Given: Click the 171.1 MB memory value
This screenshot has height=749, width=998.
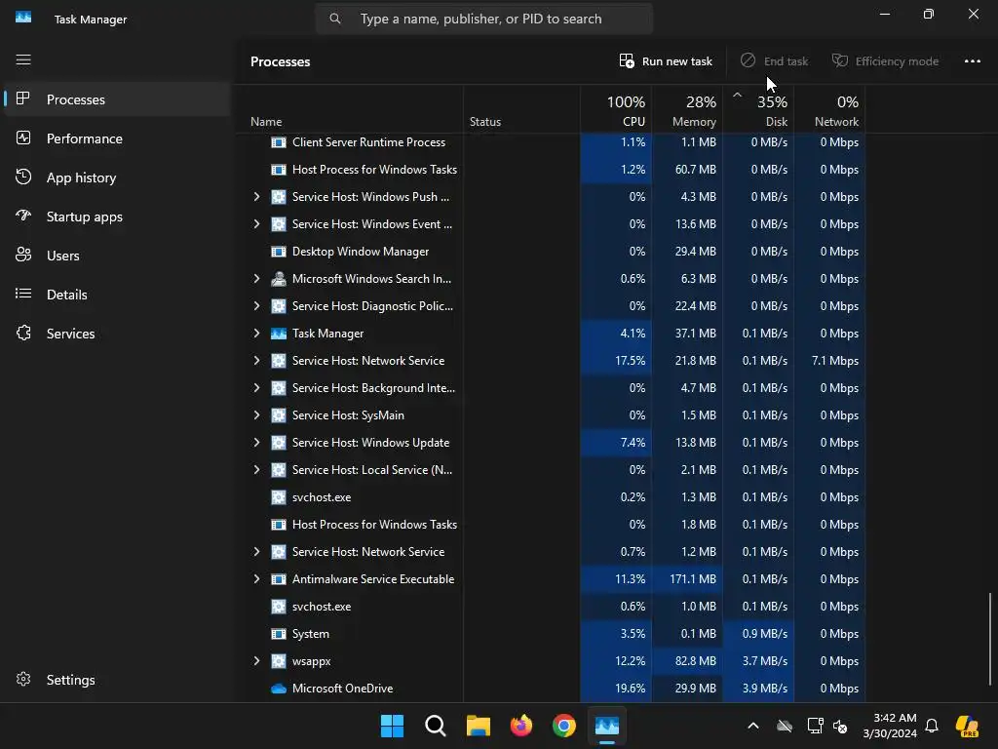Looking at the screenshot, I should (x=693, y=579).
